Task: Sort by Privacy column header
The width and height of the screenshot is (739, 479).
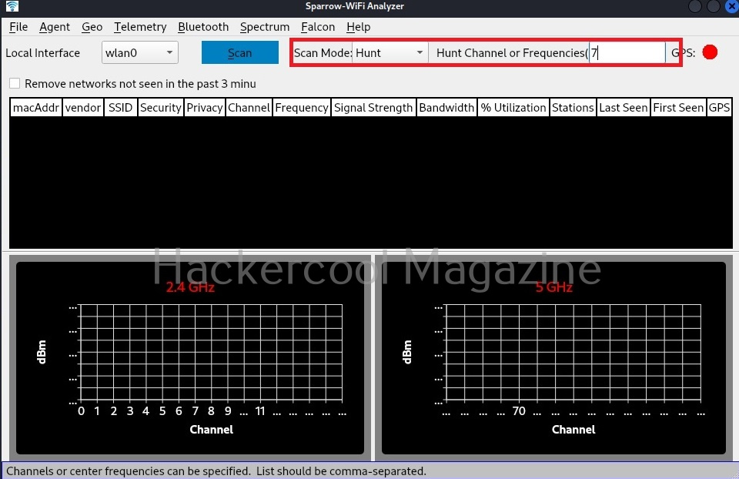Action: point(205,108)
